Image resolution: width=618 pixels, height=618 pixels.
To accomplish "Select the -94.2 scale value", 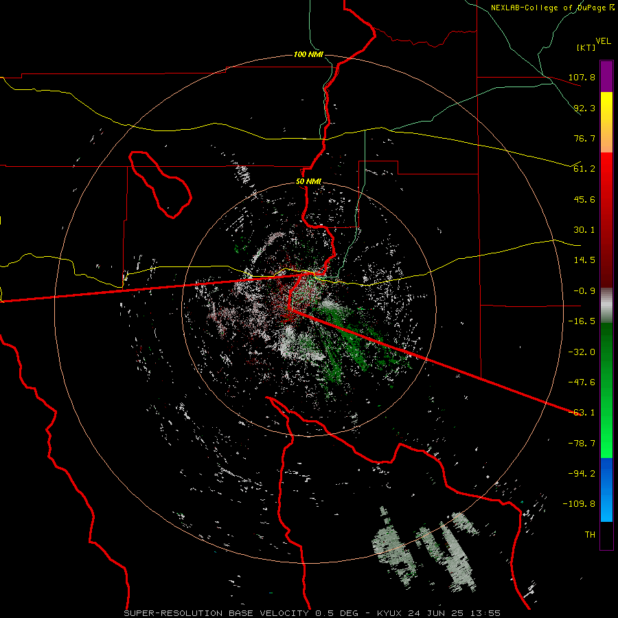I will point(582,474).
